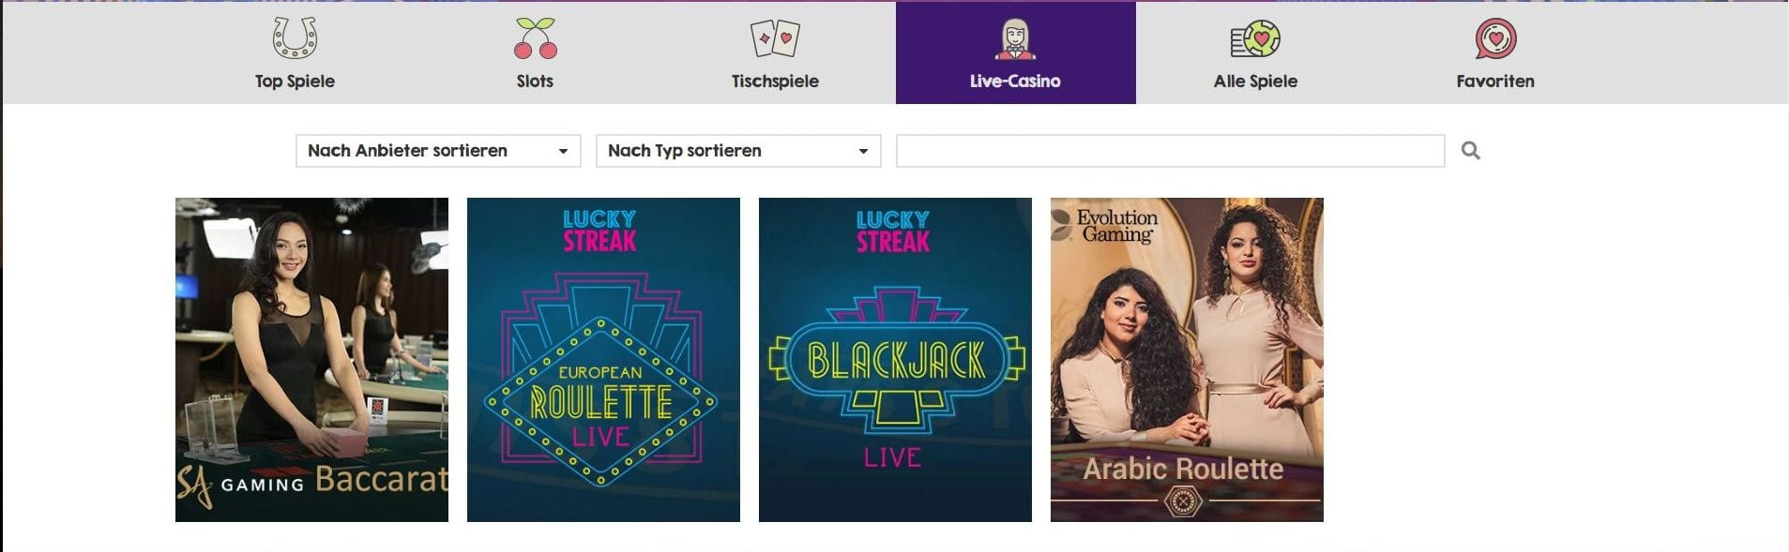1789x552 pixels.
Task: Open the Arabic Roulette game tile
Action: tap(1187, 360)
